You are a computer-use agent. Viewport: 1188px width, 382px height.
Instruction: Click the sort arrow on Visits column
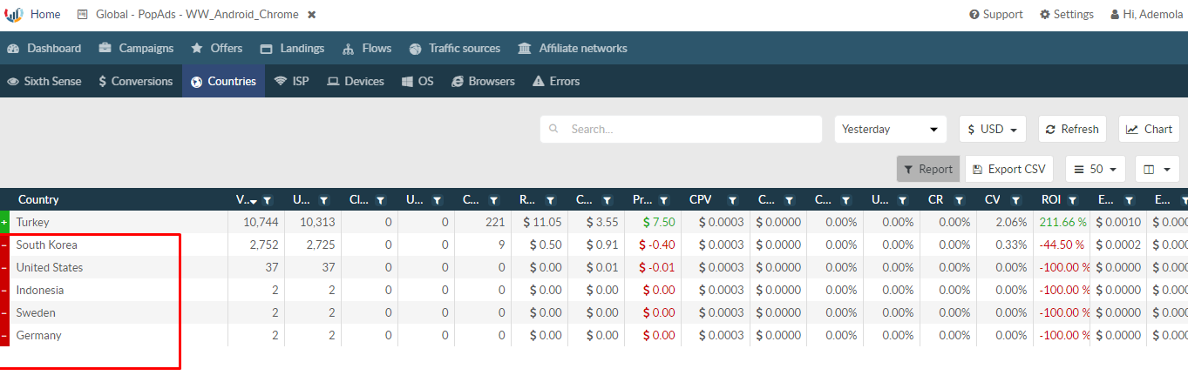253,201
